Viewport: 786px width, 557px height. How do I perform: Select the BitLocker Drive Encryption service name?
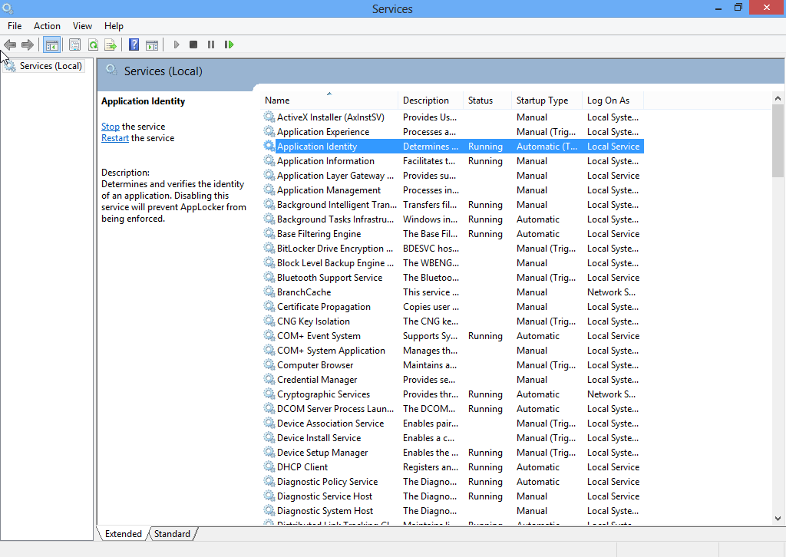(x=335, y=249)
